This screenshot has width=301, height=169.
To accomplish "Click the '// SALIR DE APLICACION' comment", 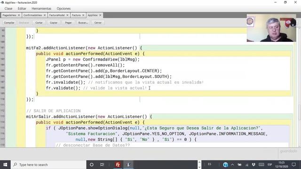I will [53, 111].
